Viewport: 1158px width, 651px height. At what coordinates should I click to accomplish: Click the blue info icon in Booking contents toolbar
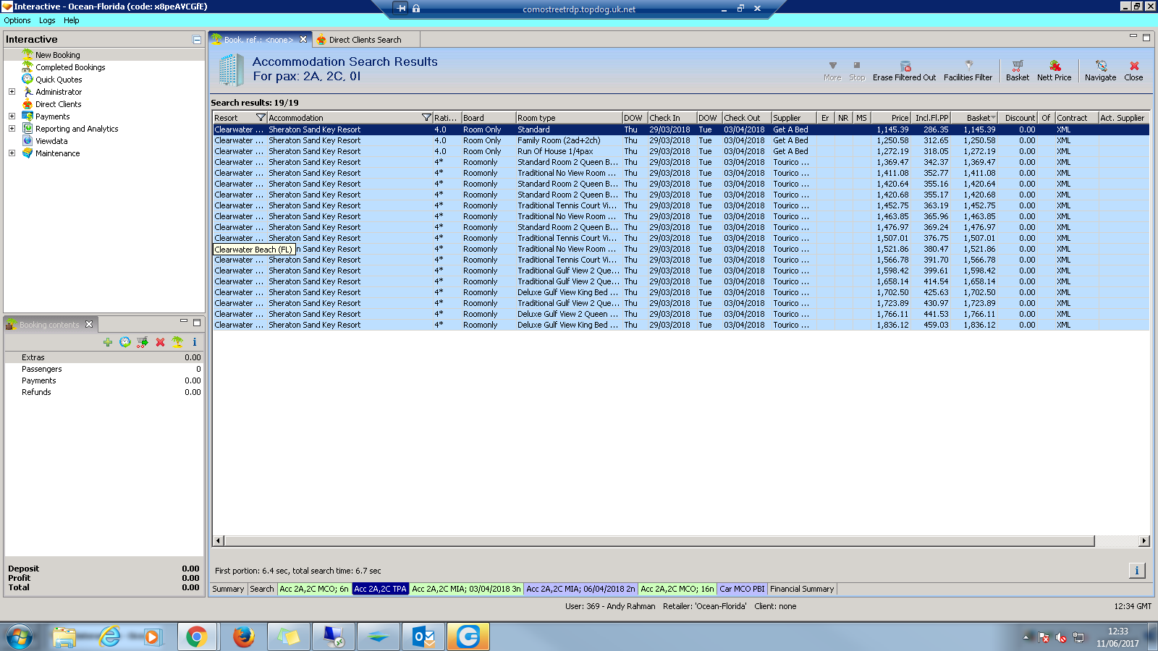point(195,342)
